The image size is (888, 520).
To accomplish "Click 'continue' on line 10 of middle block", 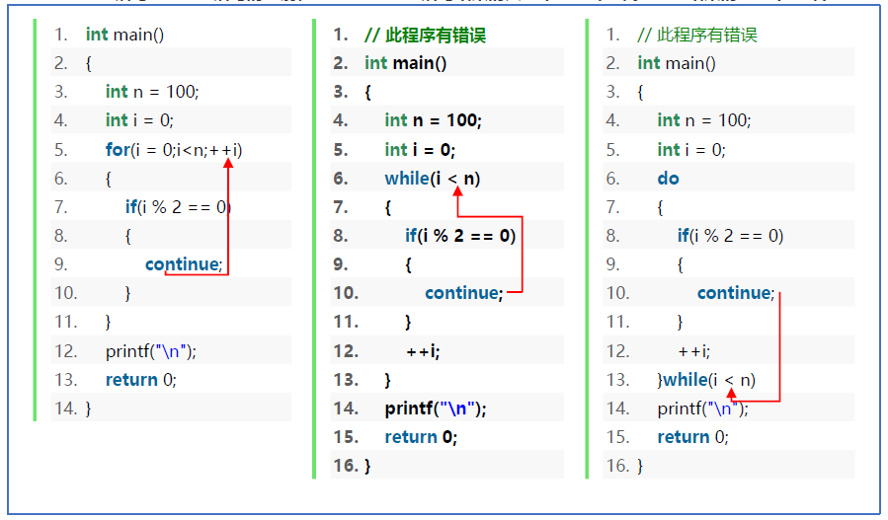I will click(x=463, y=293).
